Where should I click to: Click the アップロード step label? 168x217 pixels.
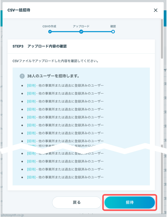(x=81, y=26)
